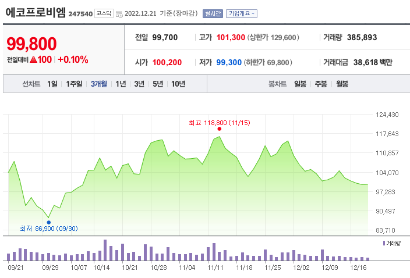This screenshot has height=278, width=410.
Task: Click the 코스닥 market badge
Action: pyautogui.click(x=104, y=13)
